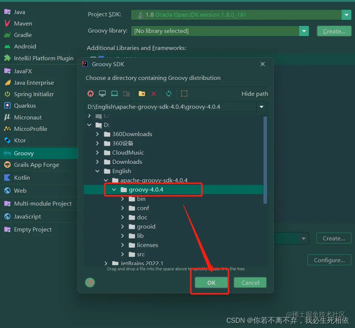This screenshot has height=328, width=355.
Task: Close the Groovy SDK dialog
Action: [263, 64]
